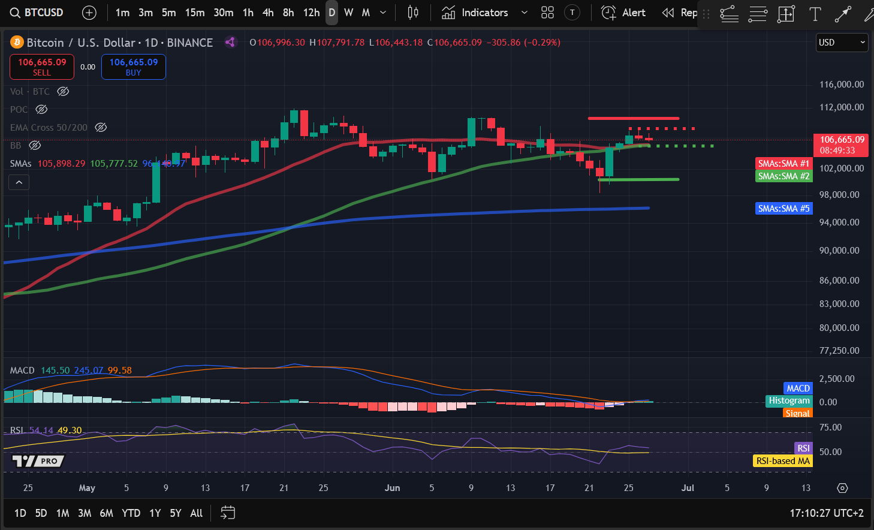Viewport: 874px width, 530px height.
Task: Set range to 5D
Action: pyautogui.click(x=41, y=513)
